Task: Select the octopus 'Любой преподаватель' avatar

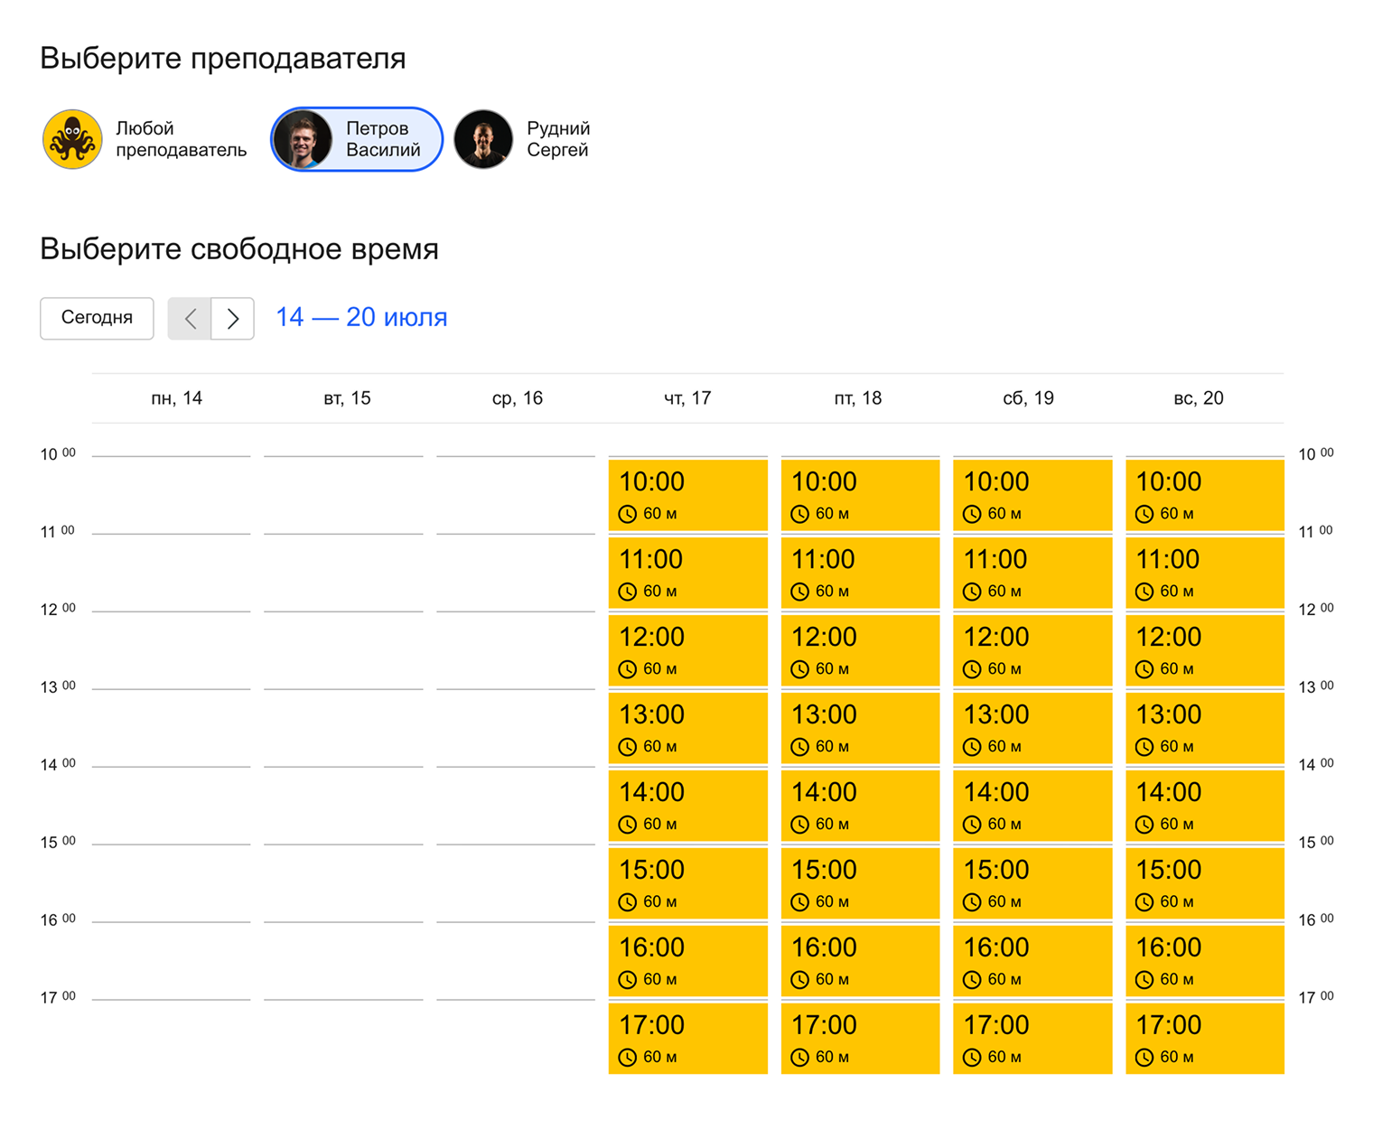Action: 72,139
